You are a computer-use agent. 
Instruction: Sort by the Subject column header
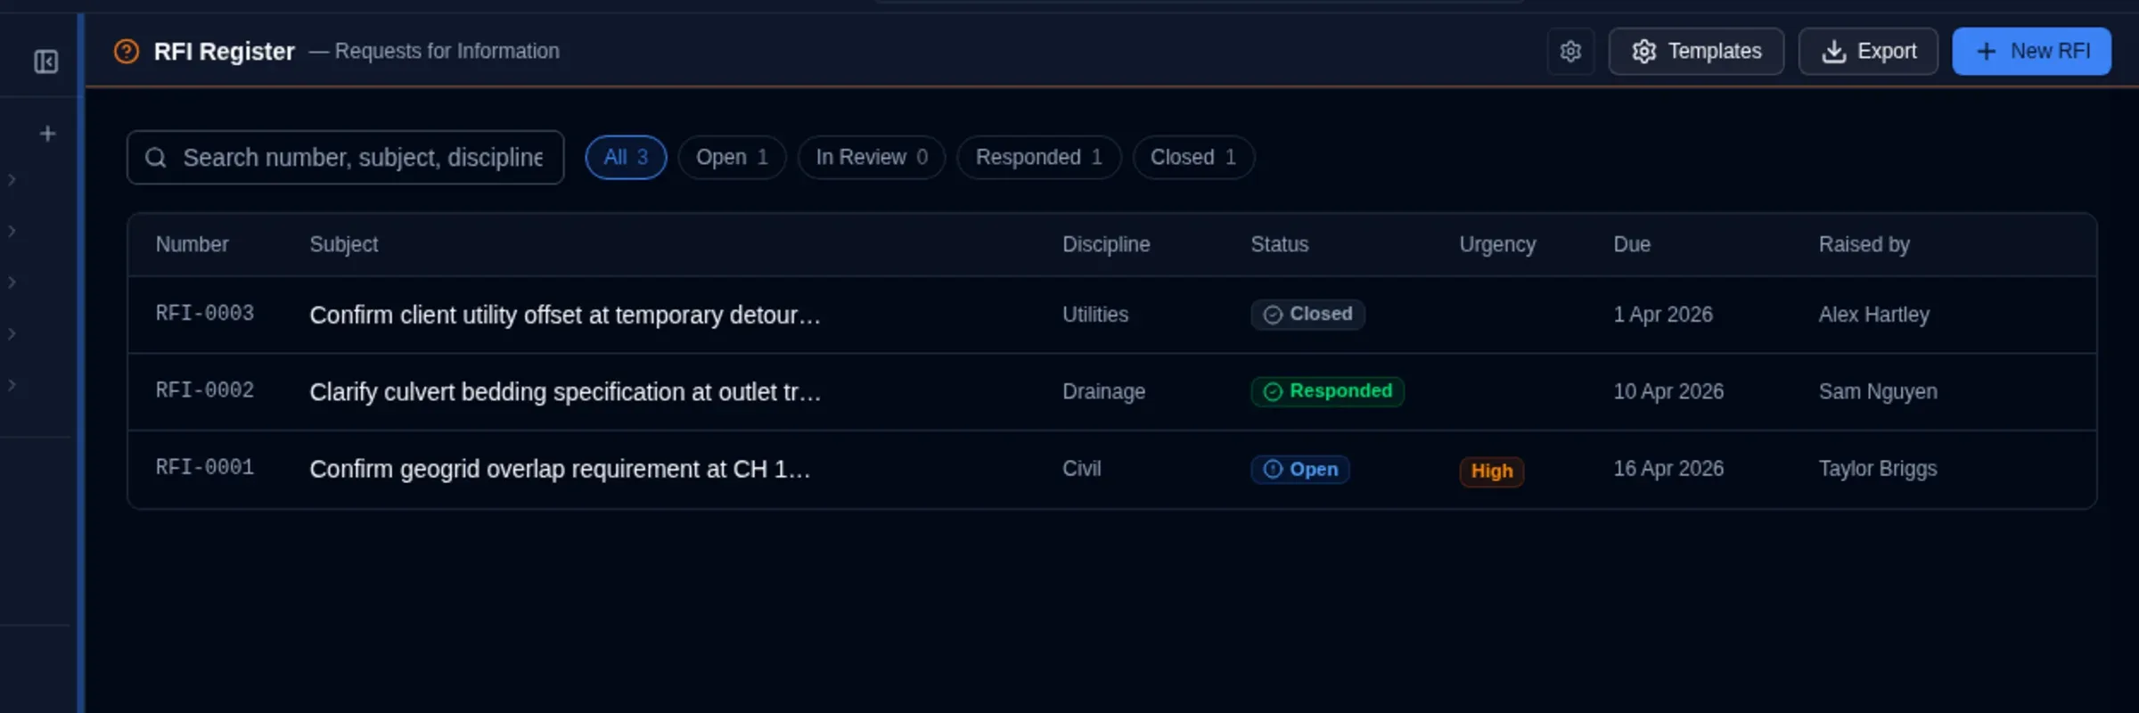click(x=343, y=244)
